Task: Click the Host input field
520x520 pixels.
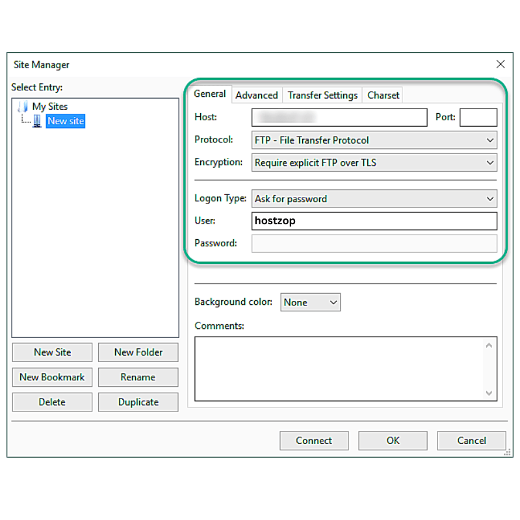Action: point(339,117)
